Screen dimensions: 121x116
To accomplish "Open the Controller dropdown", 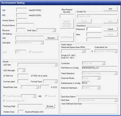I will click(94, 63).
